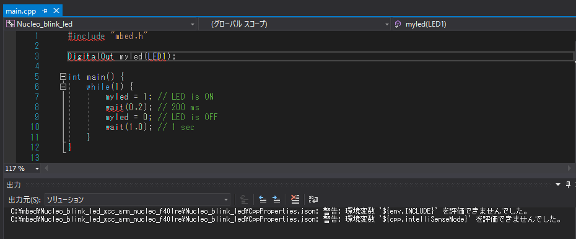Click the cpp.intelliSenseMode warning message line

click(x=286, y=220)
